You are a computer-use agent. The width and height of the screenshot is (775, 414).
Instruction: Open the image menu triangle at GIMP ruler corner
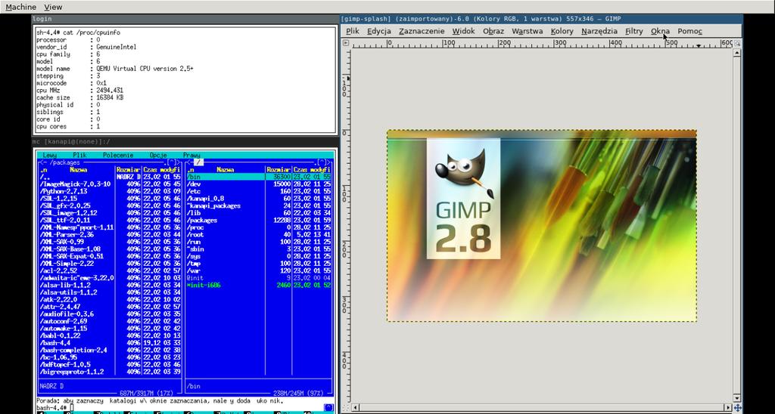point(345,43)
